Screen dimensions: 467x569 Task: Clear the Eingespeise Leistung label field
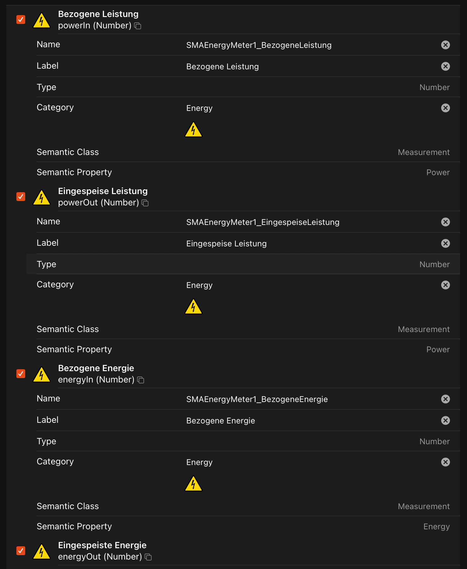pos(445,244)
